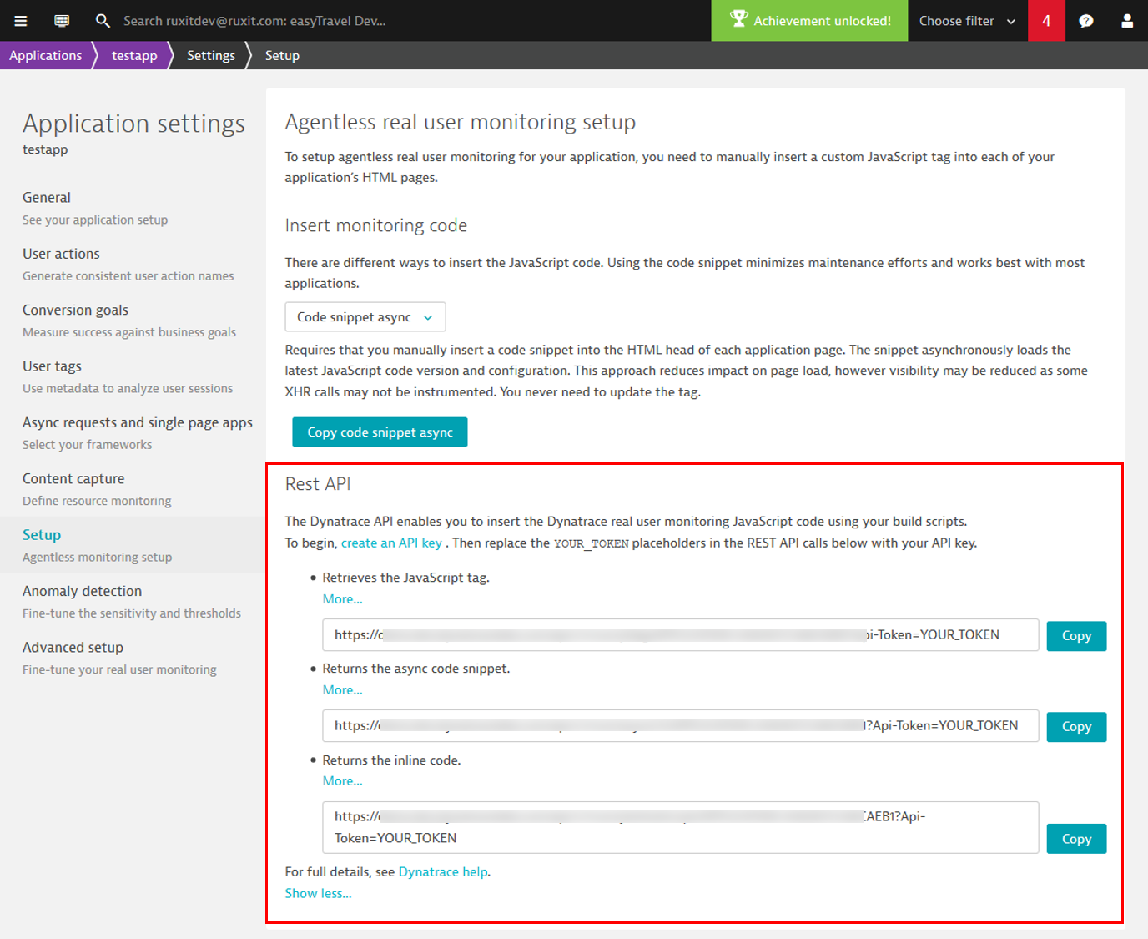Go to the testapp breadcrumb
Image resolution: width=1148 pixels, height=939 pixels.
coord(134,55)
